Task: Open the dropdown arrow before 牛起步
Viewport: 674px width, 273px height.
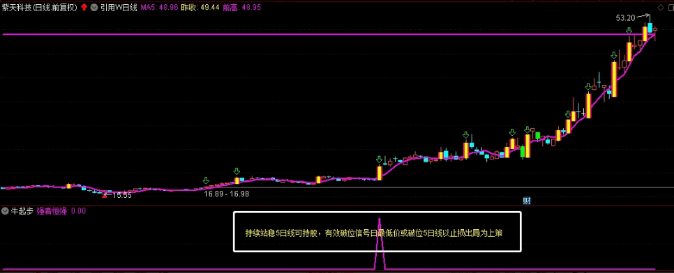Action: tap(5, 211)
